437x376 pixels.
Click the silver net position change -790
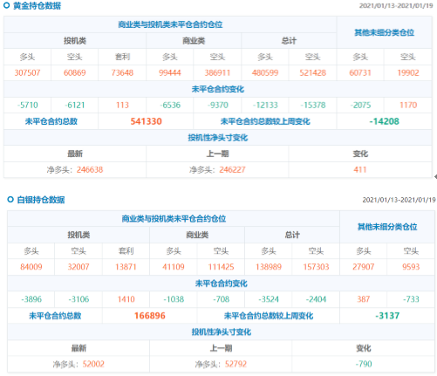pos(364,364)
